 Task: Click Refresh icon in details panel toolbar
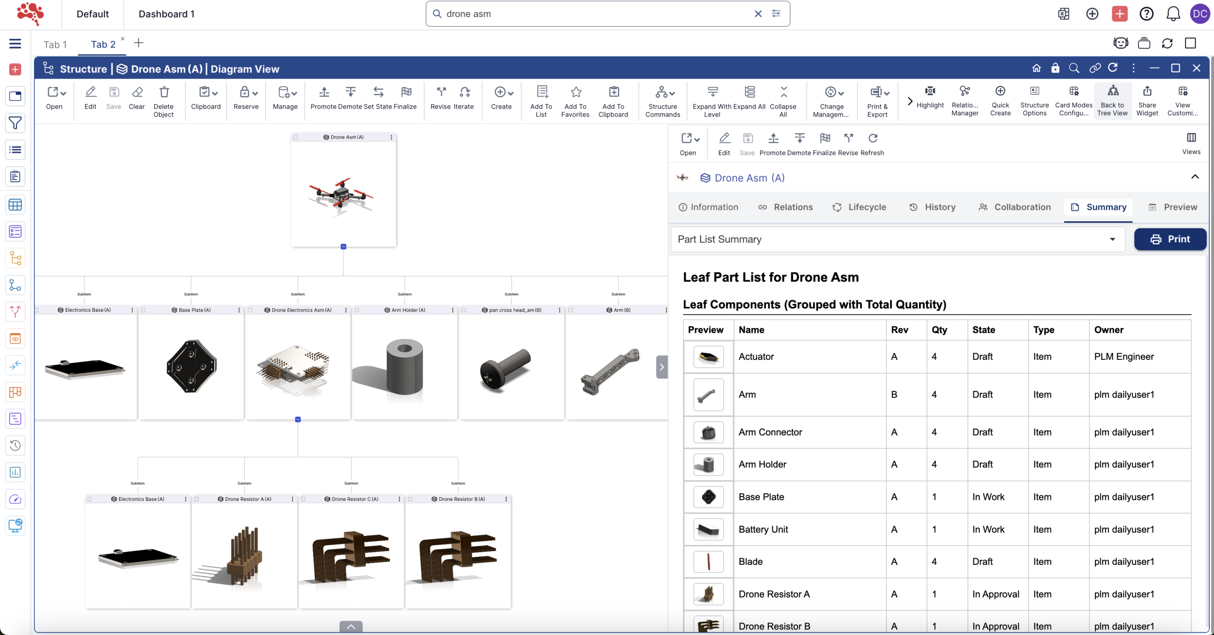click(x=873, y=138)
